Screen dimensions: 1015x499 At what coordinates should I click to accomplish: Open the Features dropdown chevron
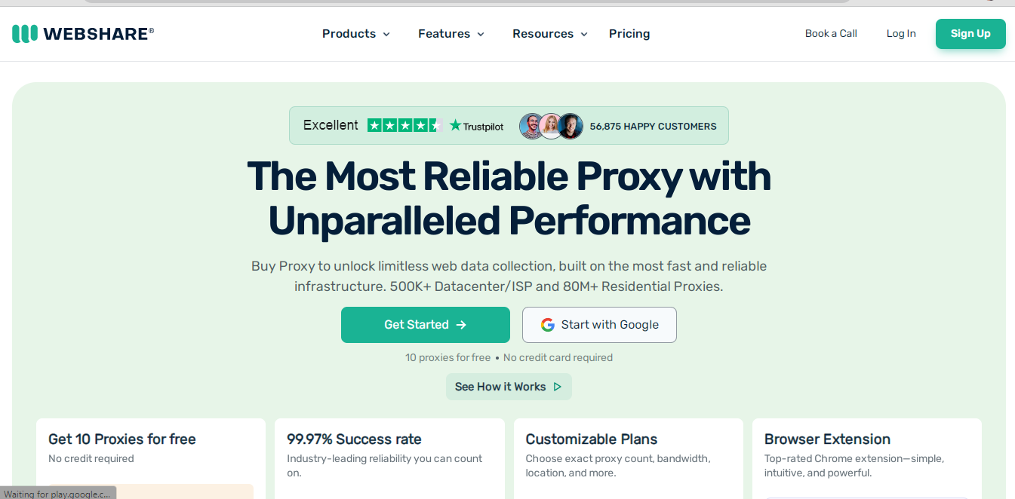481,34
